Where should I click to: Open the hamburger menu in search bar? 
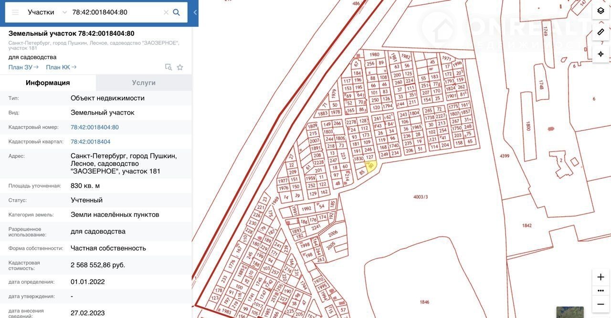click(x=15, y=12)
